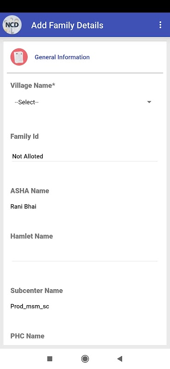The height and width of the screenshot is (369, 170).
Task: Tap the Prod_msm_sc subcenter value
Action: [30, 306]
